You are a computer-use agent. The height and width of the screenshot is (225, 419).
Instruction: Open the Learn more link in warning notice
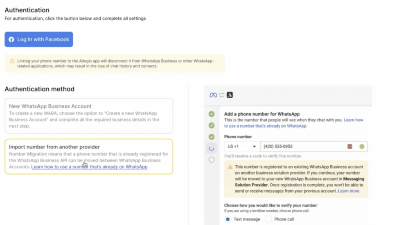tap(349, 191)
